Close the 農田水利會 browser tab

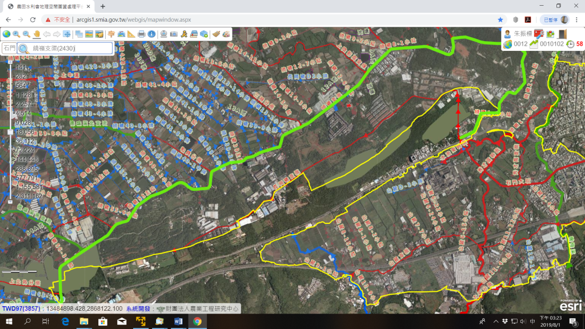(x=88, y=6)
